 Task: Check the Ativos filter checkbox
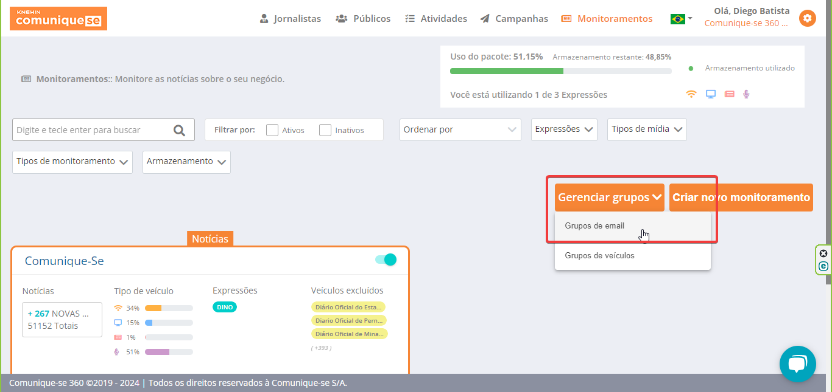tap(272, 130)
